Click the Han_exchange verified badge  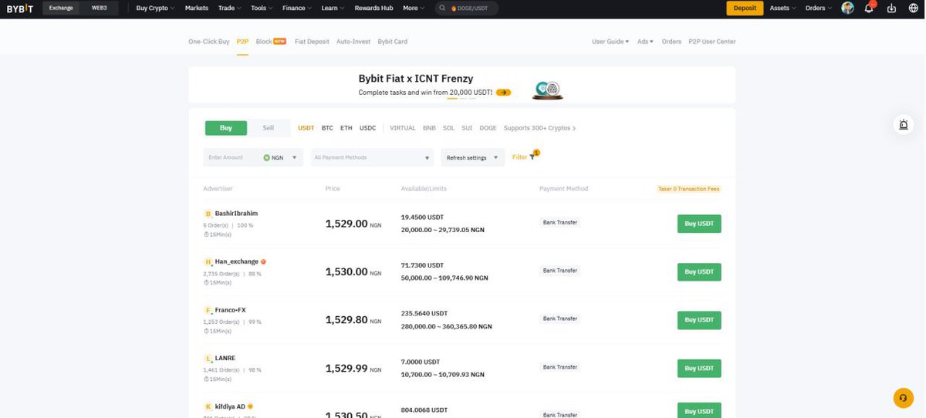(x=263, y=261)
